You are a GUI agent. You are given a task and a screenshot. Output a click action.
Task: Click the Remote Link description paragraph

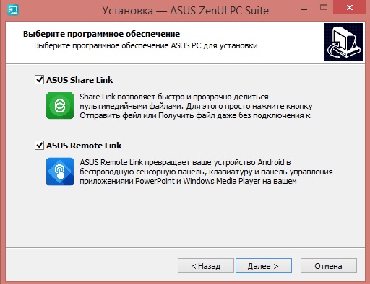point(206,172)
